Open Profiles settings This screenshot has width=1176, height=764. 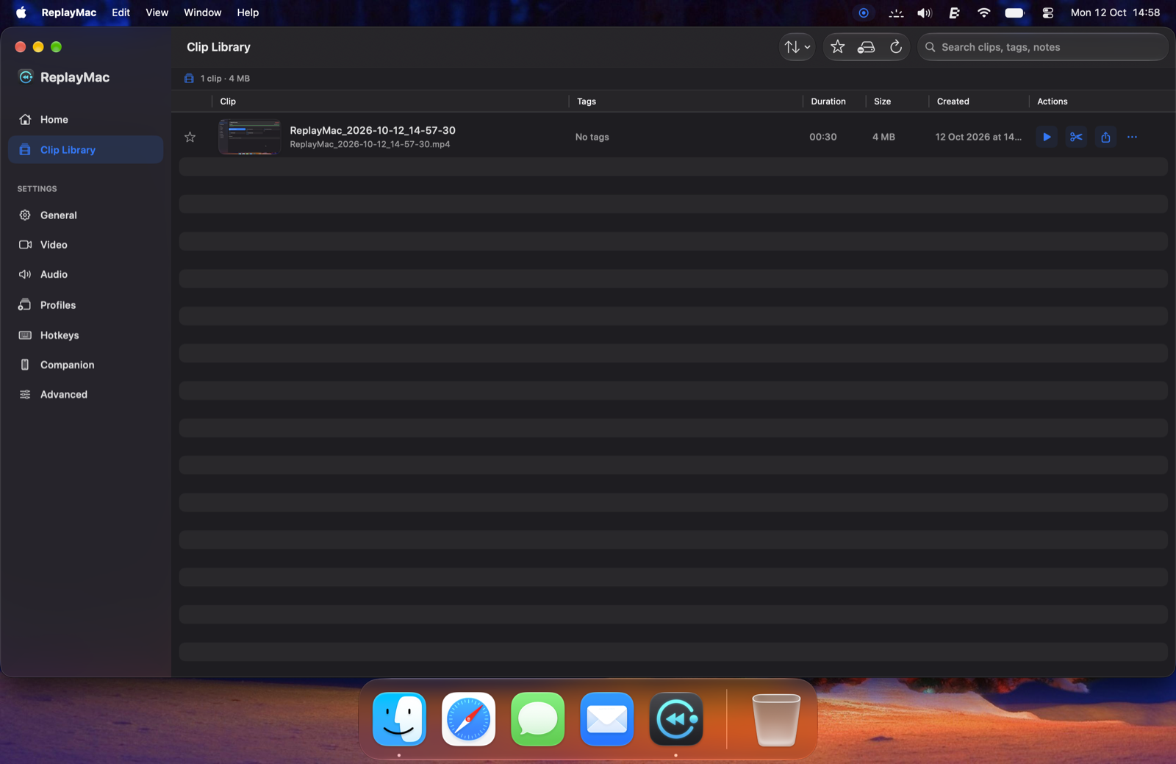86,305
